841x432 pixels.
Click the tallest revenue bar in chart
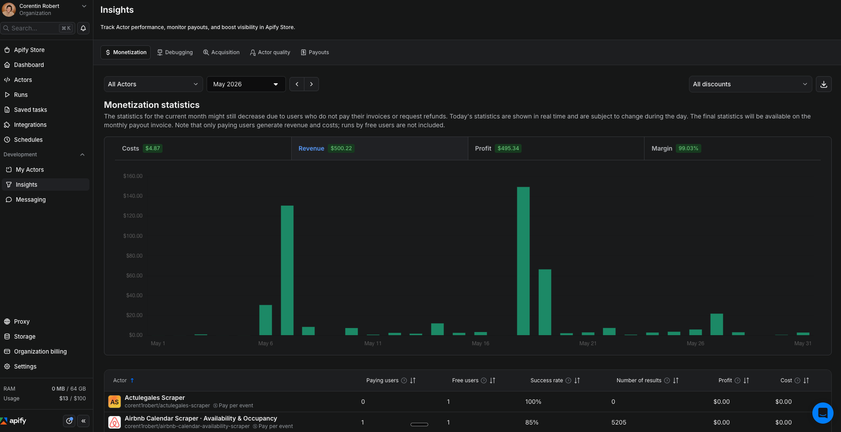point(523,261)
